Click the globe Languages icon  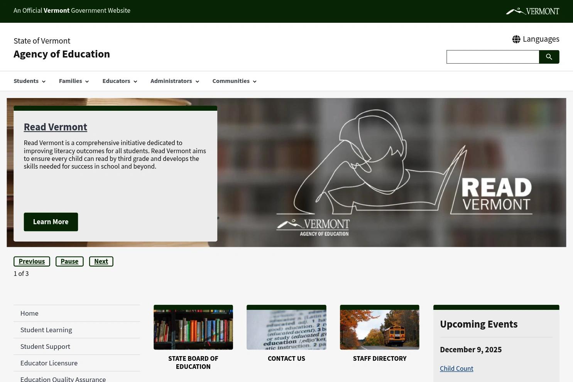516,39
